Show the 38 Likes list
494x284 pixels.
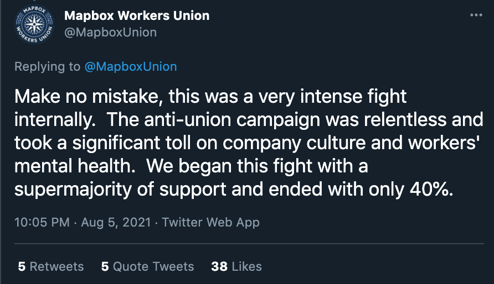point(236,266)
